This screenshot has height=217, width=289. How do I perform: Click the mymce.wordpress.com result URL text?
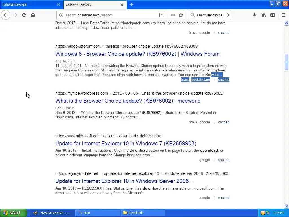(x=139, y=93)
